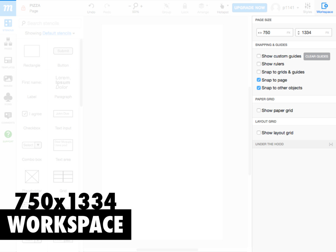The height and width of the screenshot is (252, 336).
Task: Click the CLEAR GUIDES button
Action: pyautogui.click(x=317, y=56)
